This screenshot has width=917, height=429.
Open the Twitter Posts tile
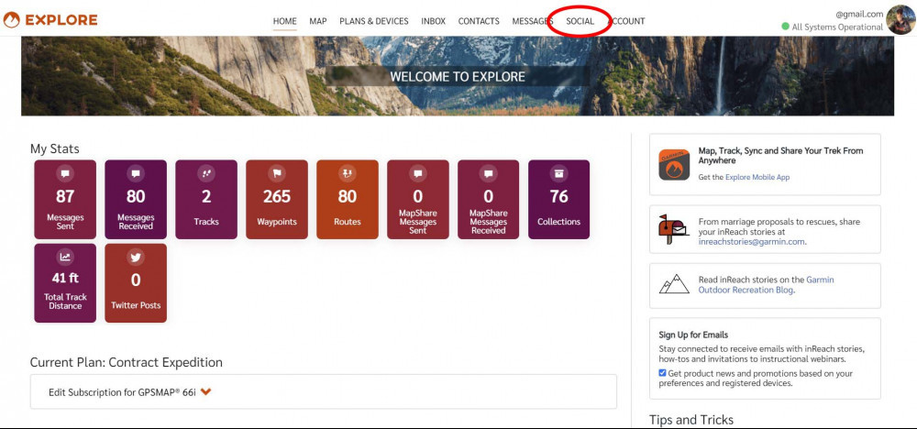click(136, 283)
